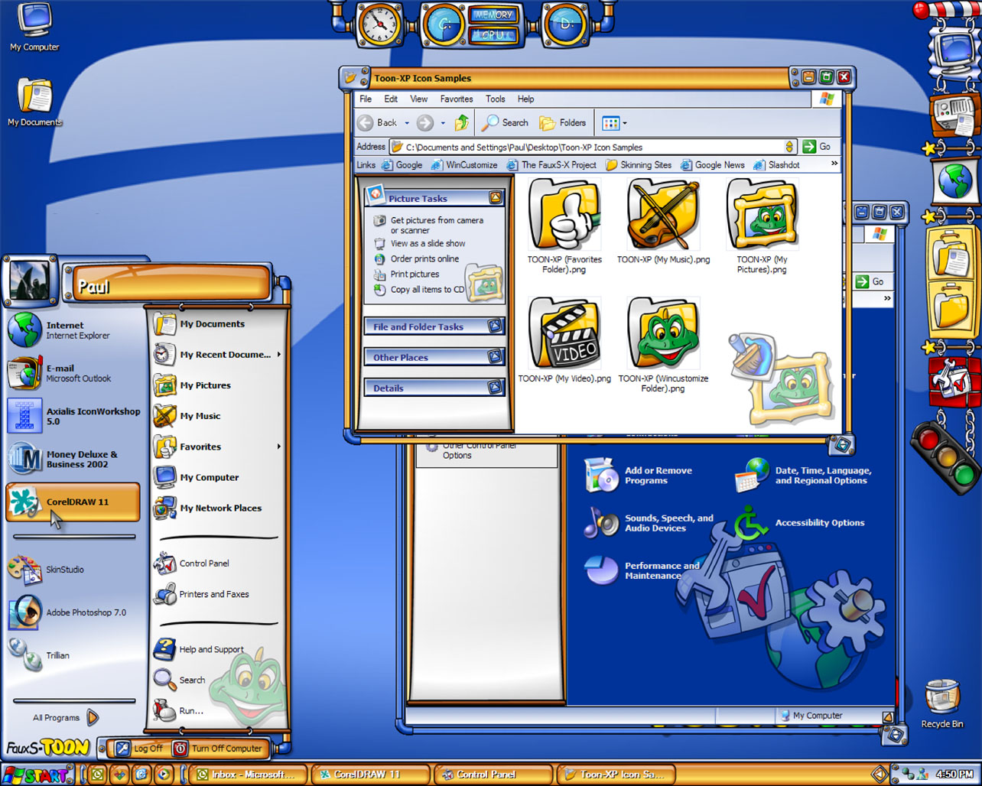Open Back button history dropdown arrow
The width and height of the screenshot is (982, 786).
click(407, 123)
